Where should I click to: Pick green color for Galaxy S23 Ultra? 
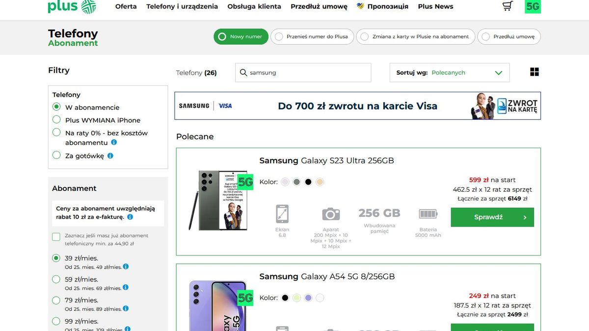tap(296, 182)
